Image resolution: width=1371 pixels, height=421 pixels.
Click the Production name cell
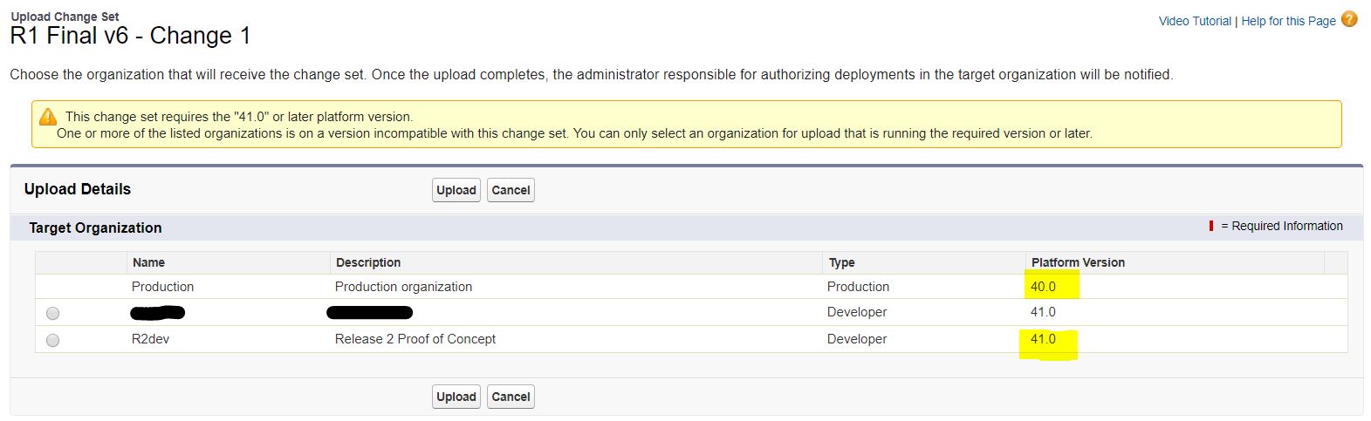click(162, 287)
